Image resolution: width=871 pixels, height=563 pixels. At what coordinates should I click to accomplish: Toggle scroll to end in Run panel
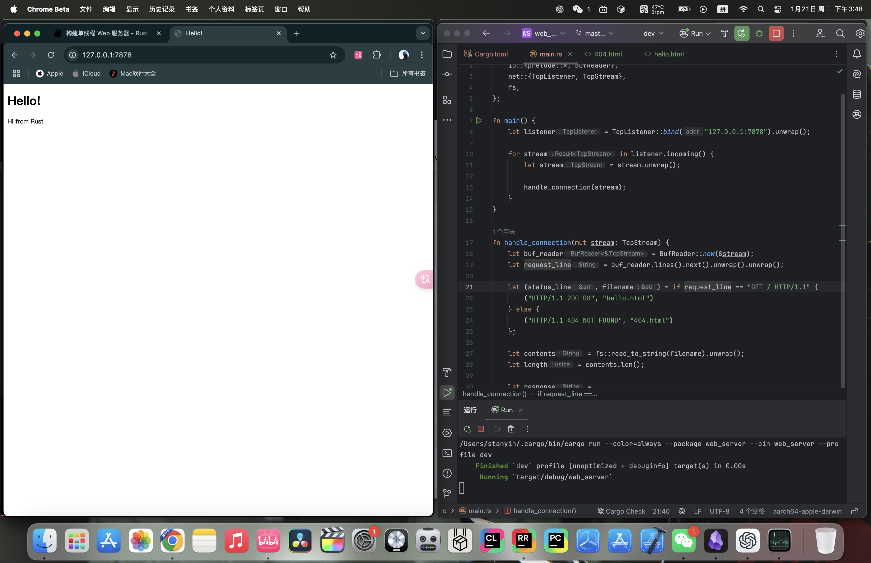(497, 429)
